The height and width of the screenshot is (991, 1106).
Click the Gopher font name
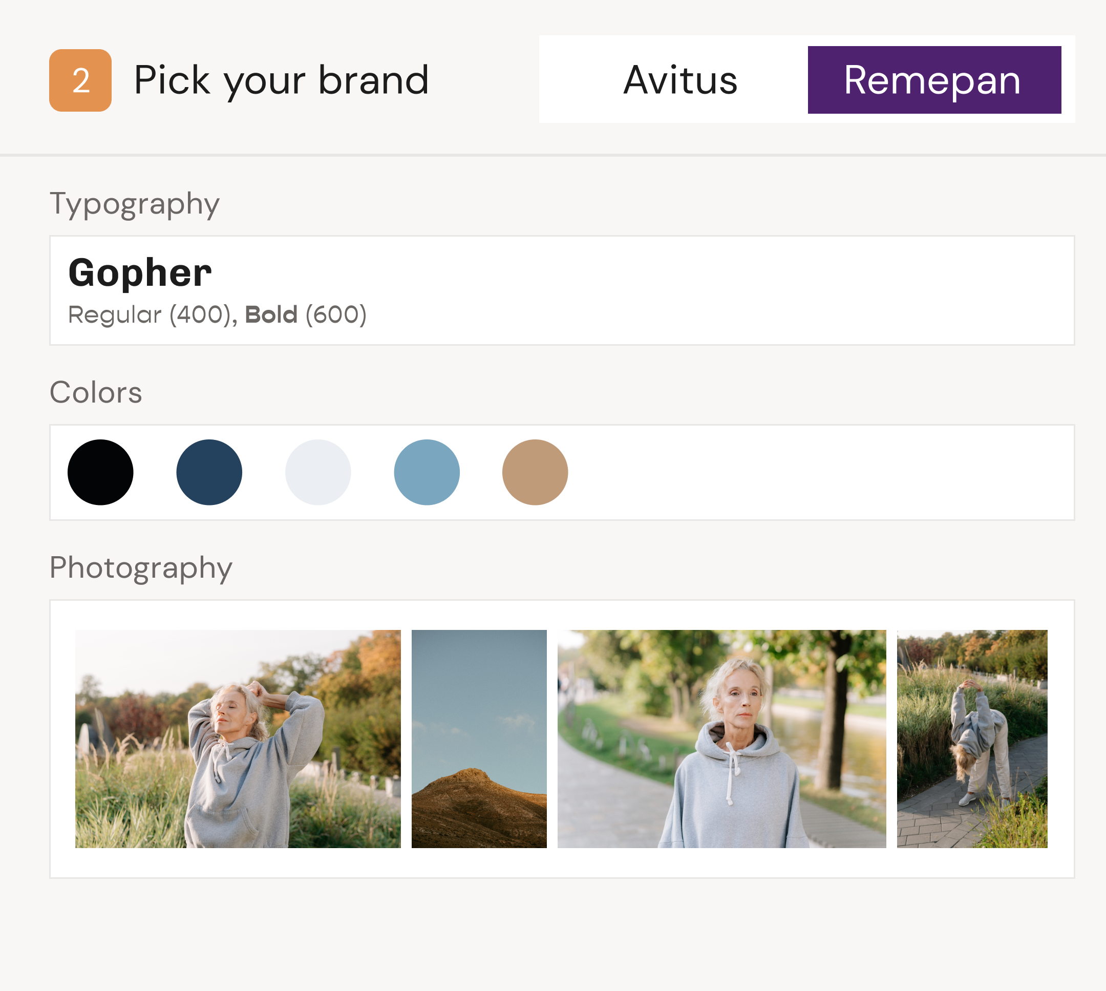tap(140, 273)
